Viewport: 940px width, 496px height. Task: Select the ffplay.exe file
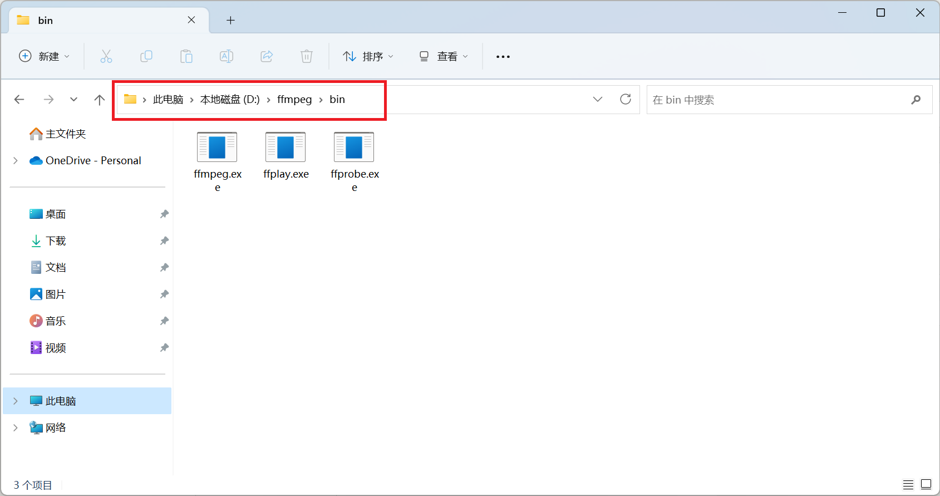286,156
